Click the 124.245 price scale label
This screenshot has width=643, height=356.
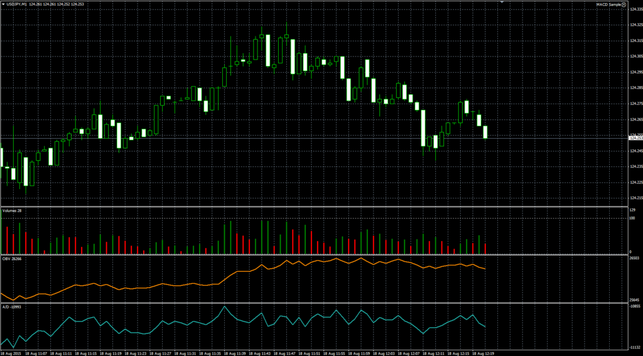[x=635, y=151]
